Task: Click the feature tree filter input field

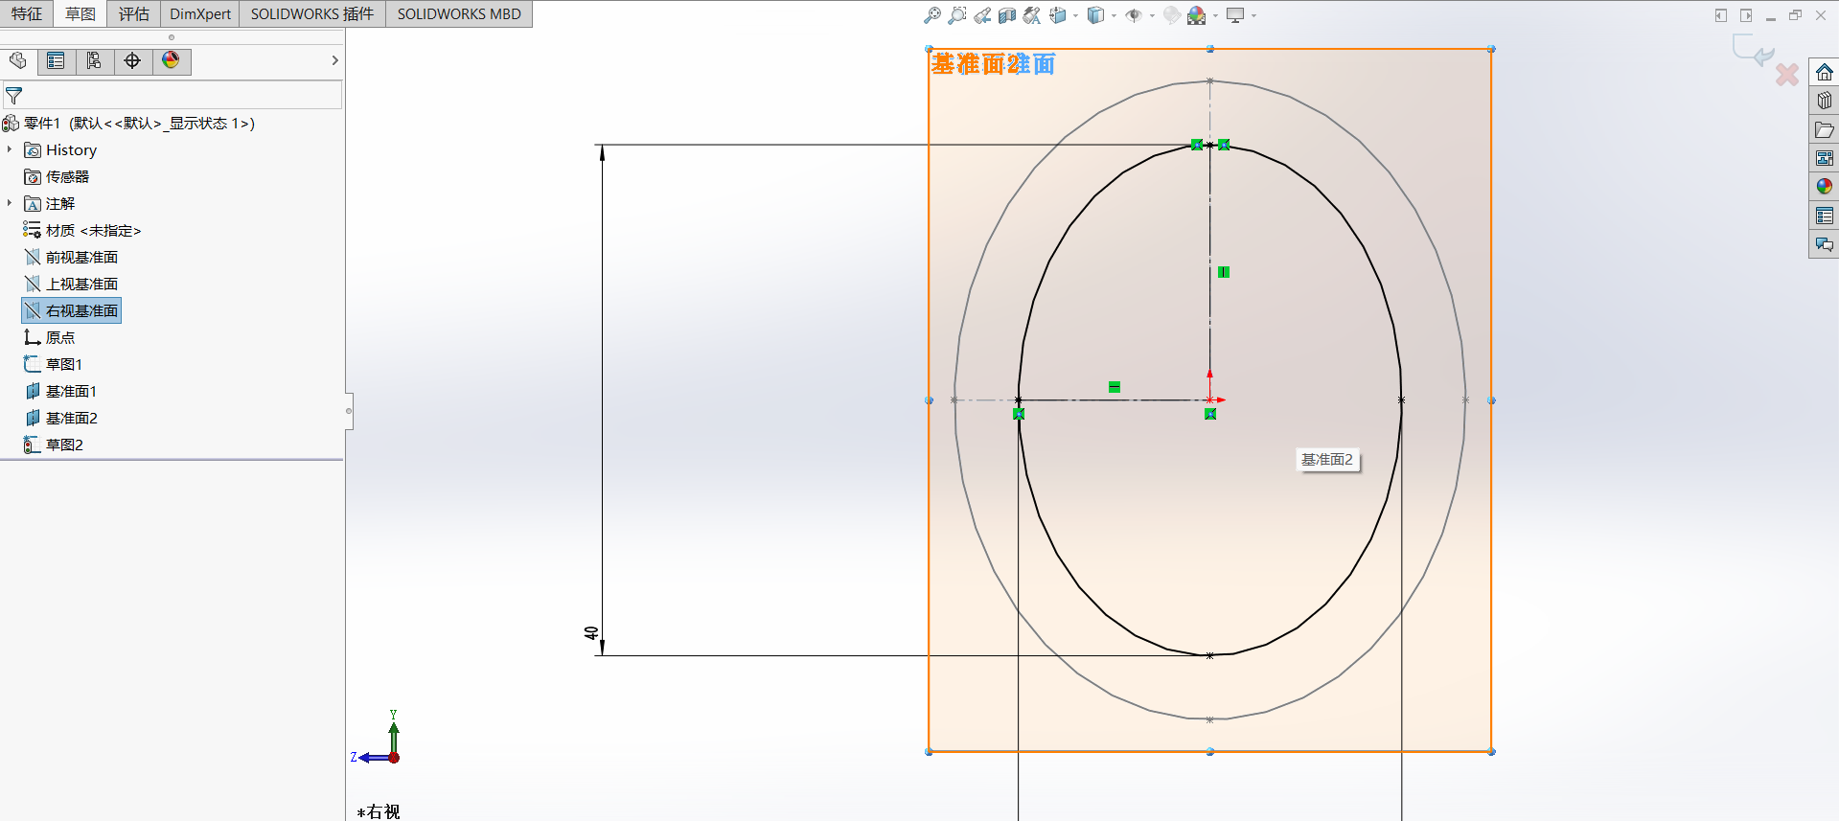Action: point(177,95)
